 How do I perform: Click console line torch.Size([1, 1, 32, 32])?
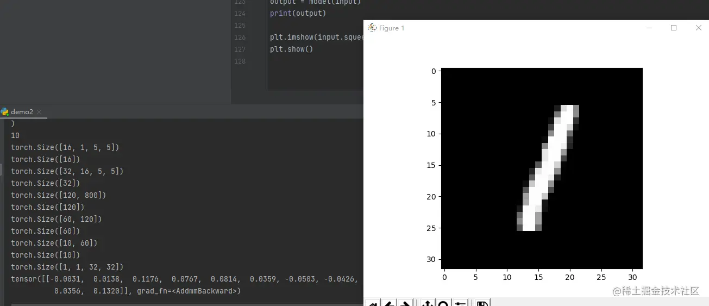[67, 267]
